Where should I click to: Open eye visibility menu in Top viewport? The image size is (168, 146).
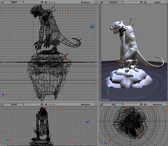145,104
